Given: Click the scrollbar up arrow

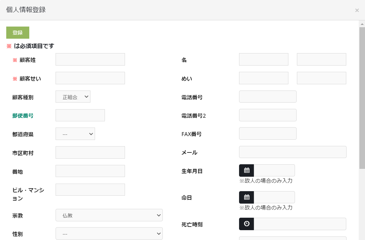Looking at the screenshot, I should click(x=362, y=24).
